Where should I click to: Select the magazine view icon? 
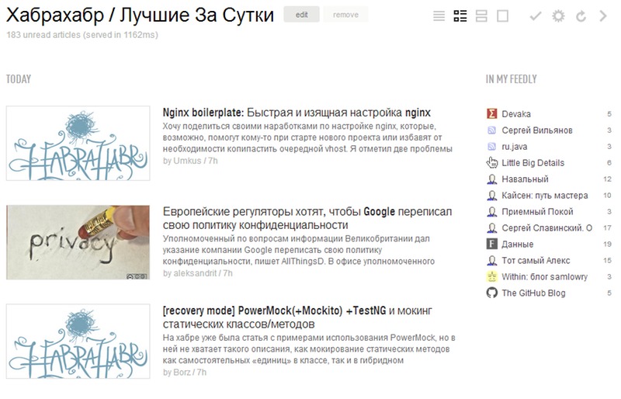coord(460,16)
